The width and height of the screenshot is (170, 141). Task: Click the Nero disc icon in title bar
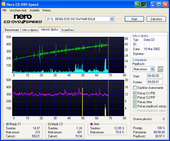[x=3, y=4]
